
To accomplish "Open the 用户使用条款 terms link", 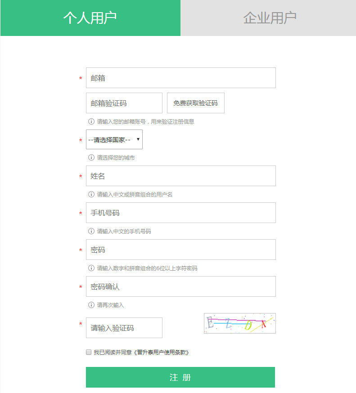I will pos(161,353).
